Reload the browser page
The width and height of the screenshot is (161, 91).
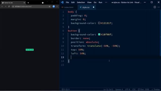tap(9, 7)
